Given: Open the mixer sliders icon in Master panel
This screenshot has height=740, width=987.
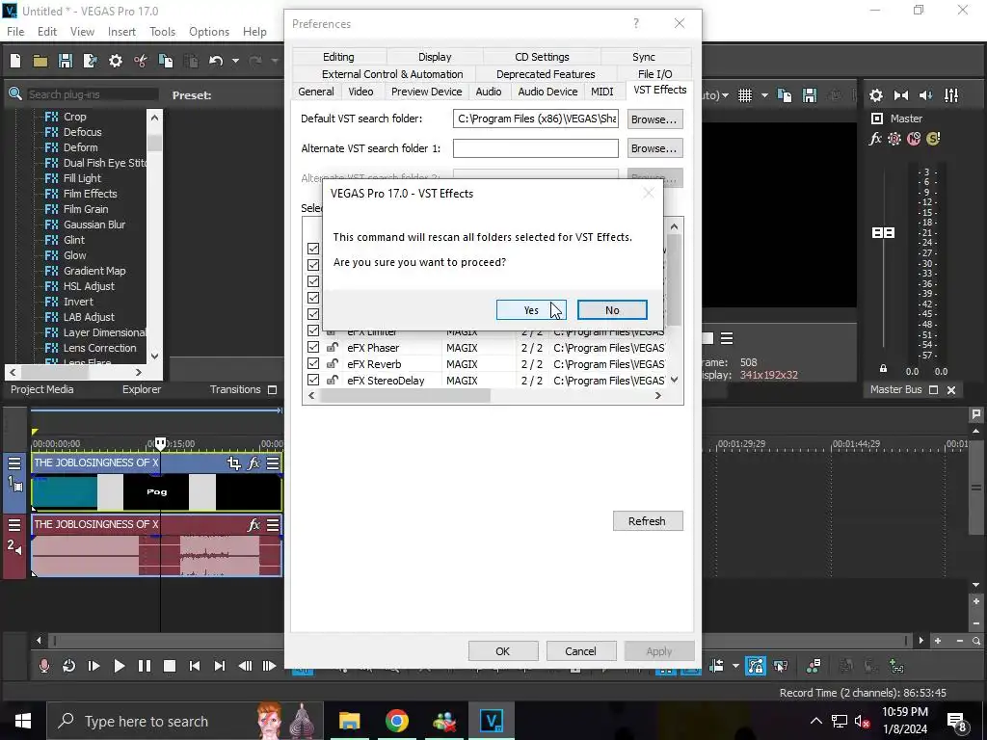Looking at the screenshot, I should coord(951,95).
